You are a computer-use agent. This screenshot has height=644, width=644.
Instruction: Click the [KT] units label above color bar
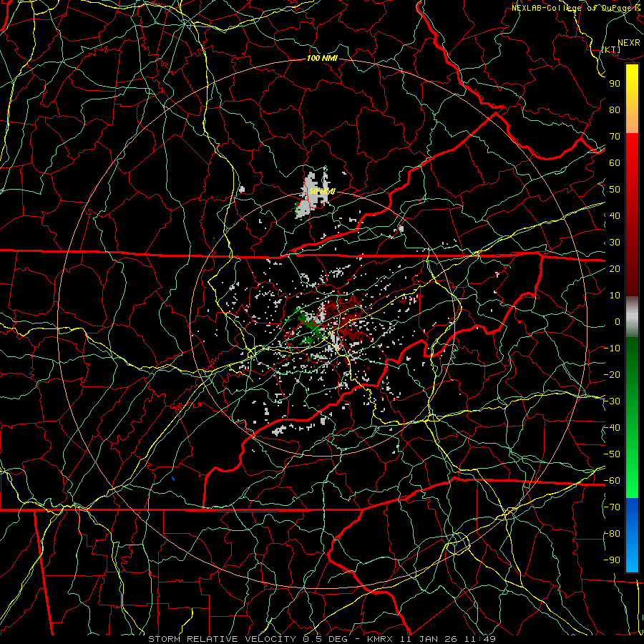pos(611,49)
